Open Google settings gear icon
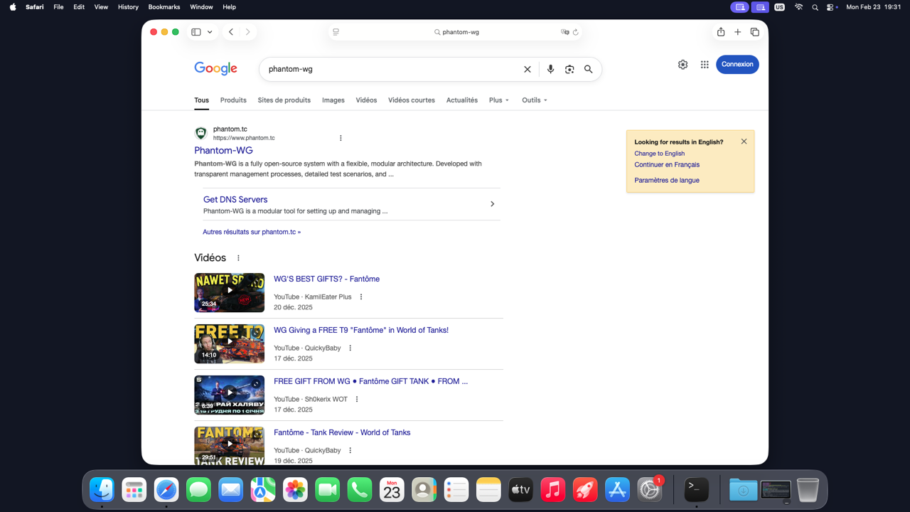 tap(682, 65)
